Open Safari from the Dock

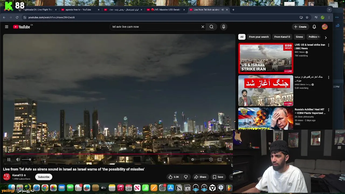(36, 188)
